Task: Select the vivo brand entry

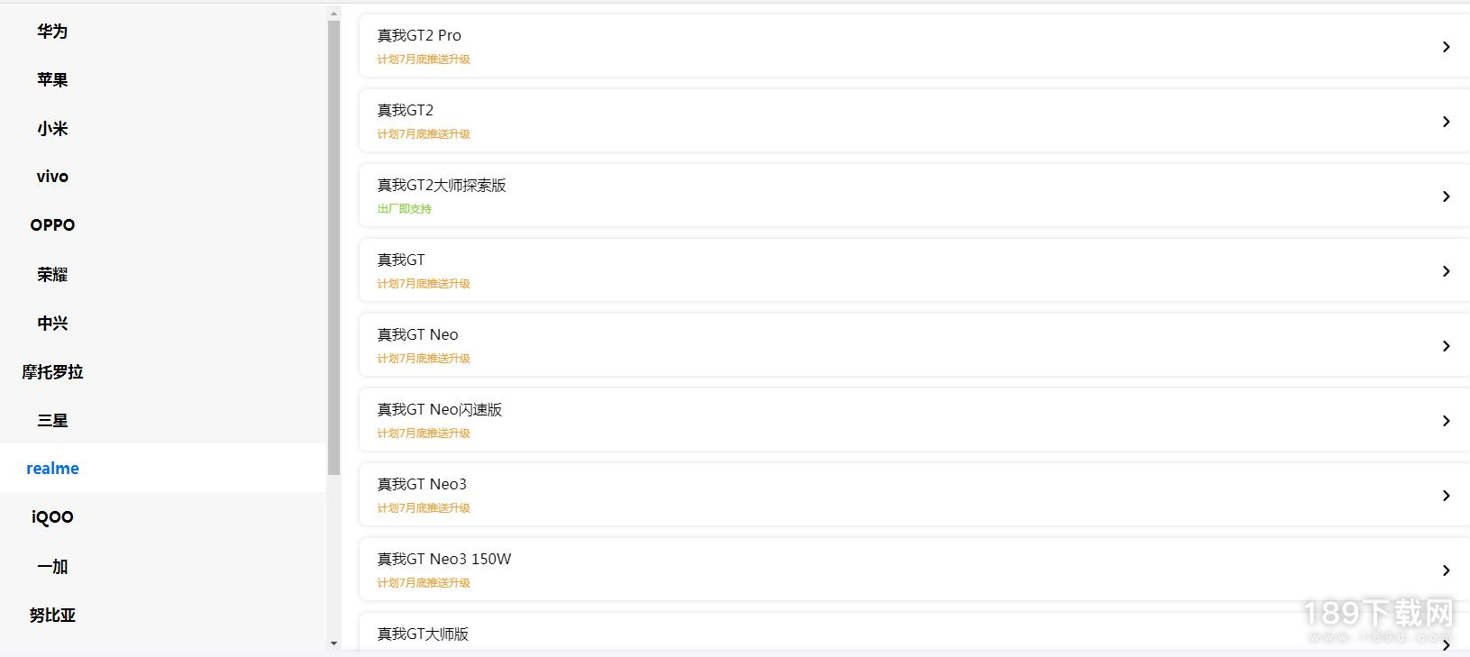Action: click(52, 177)
